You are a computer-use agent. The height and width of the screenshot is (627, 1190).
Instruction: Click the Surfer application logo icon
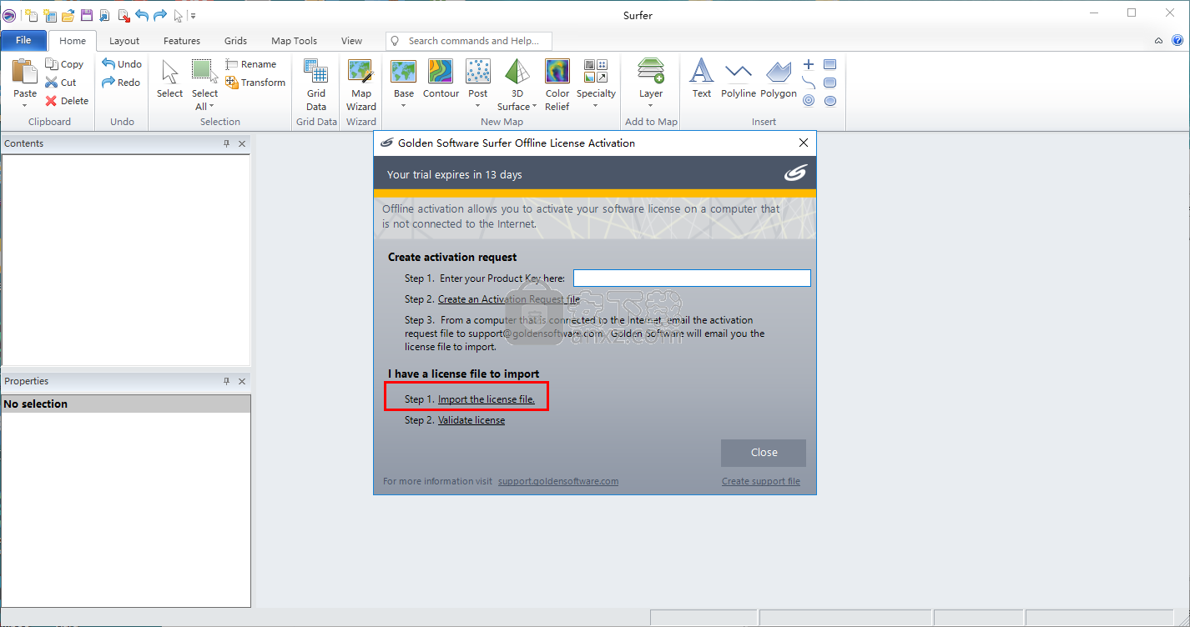tap(10, 15)
